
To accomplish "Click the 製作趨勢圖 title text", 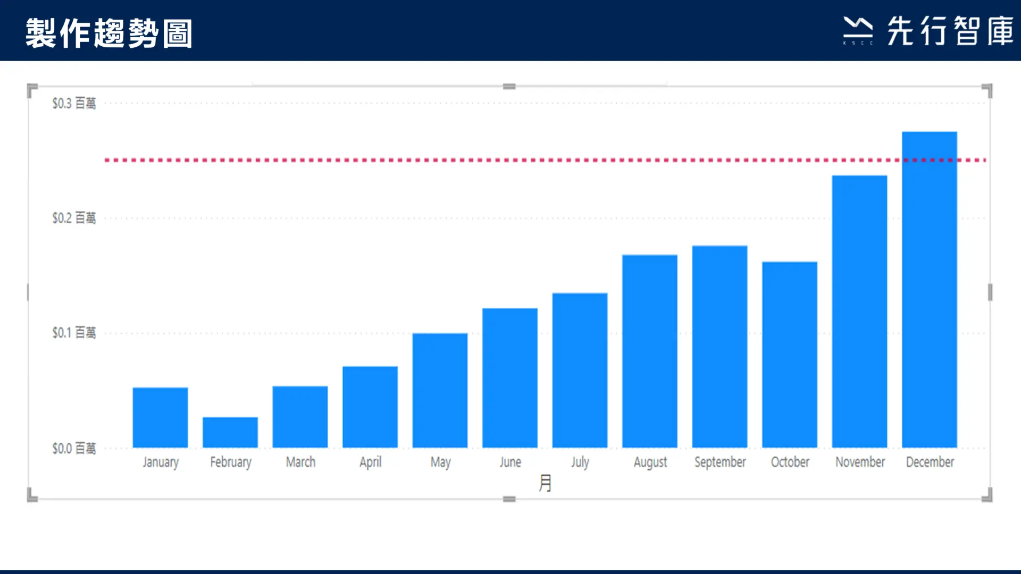I will point(109,33).
